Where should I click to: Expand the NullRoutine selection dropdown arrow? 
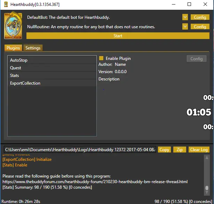[x=185, y=26]
